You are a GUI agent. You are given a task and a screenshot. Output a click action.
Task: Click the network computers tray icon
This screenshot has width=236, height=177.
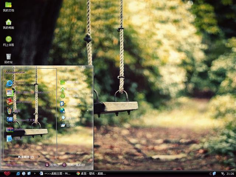point(214,174)
